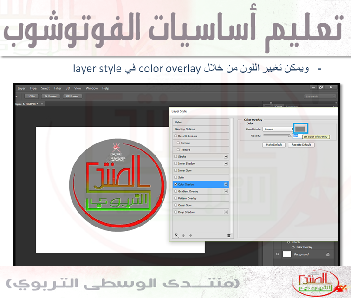Click the Fit Screen button
Screen dimensions: 351x298
pos(50,97)
